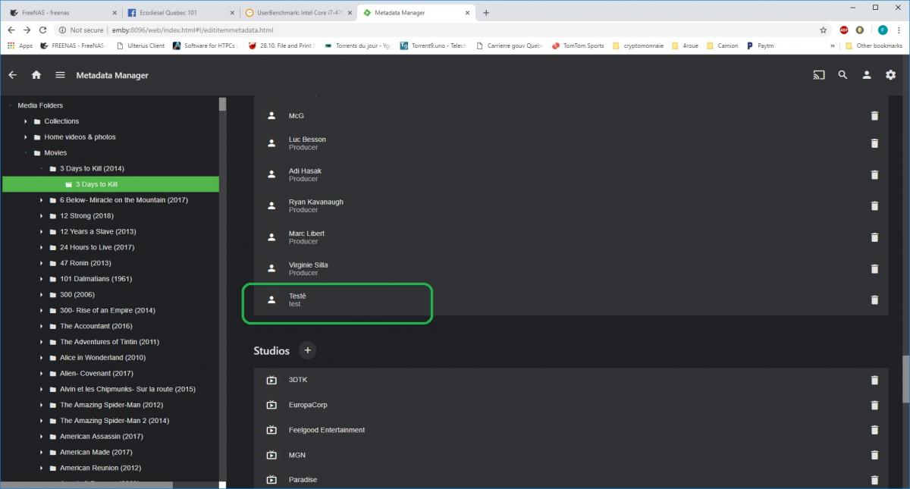This screenshot has height=489, width=910.
Task: Expand 300 (2006) node
Action: 41,295
